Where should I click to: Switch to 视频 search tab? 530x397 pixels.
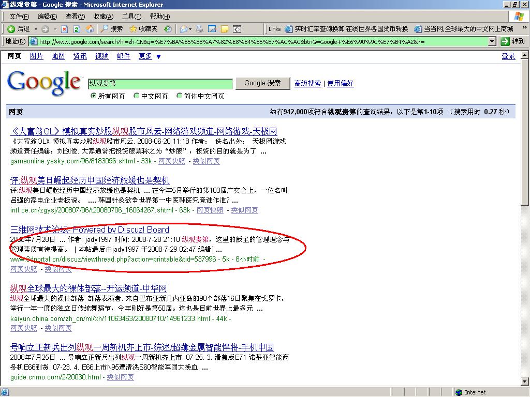(x=102, y=56)
